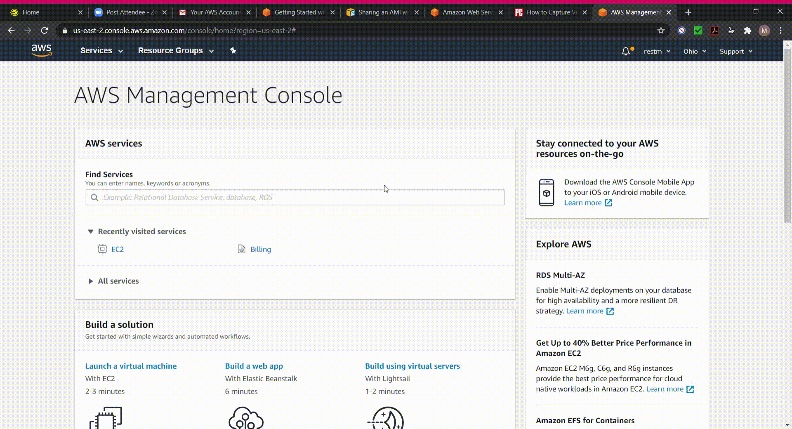Open the notifications bell
Screen dimensions: 792x429
(626, 51)
